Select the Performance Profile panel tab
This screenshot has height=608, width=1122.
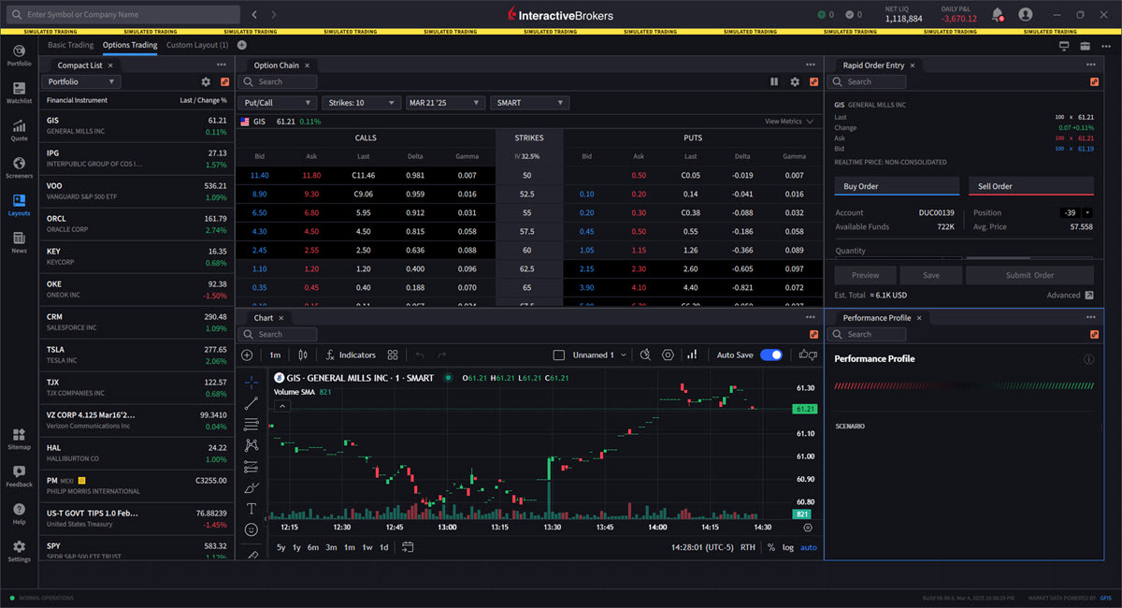(x=876, y=318)
